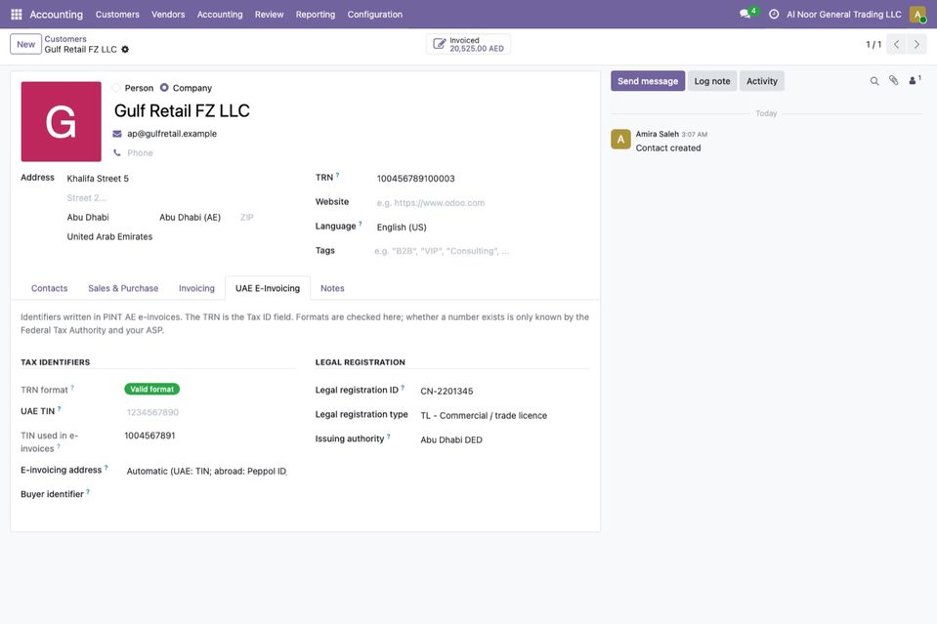Screen dimensions: 937x624
Task: Click the email envelope icon
Action: (117, 134)
